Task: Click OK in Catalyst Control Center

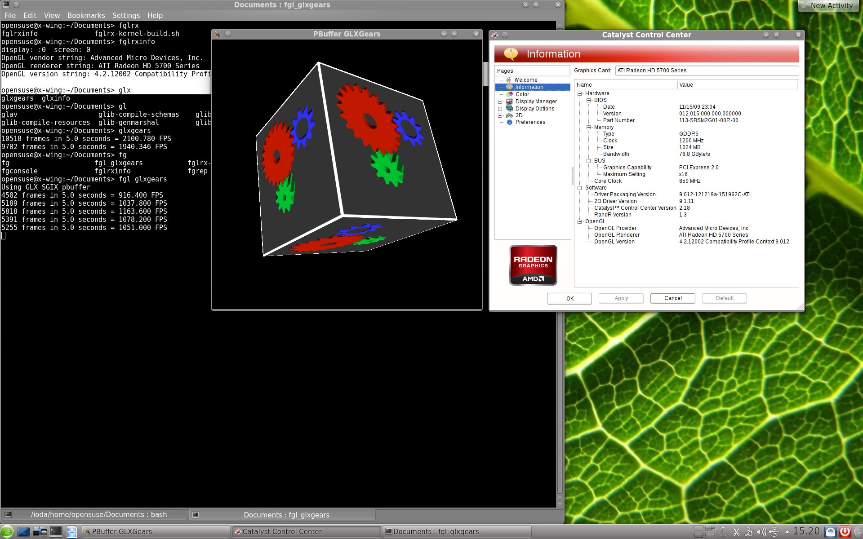Action: [x=569, y=298]
